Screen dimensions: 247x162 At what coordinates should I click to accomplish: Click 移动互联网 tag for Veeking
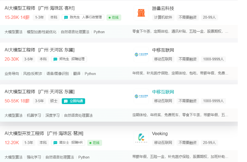coord(163,143)
